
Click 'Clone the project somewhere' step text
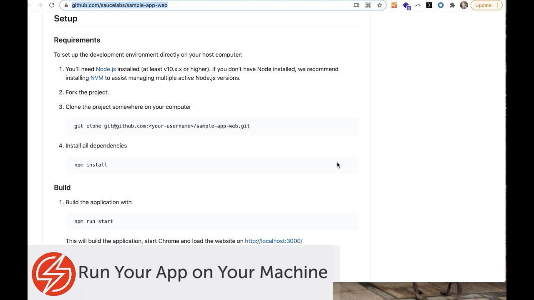pyautogui.click(x=128, y=107)
